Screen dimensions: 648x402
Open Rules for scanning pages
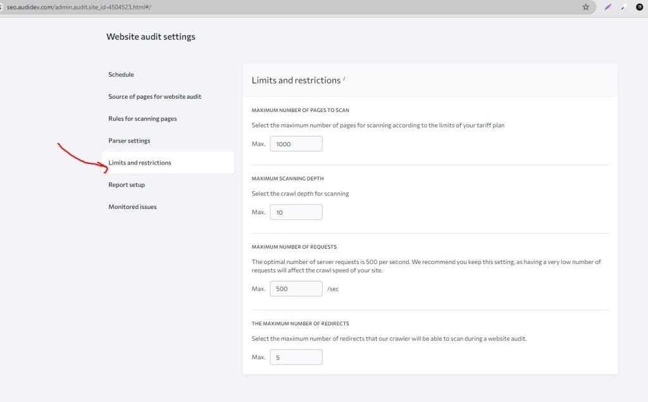click(x=142, y=118)
